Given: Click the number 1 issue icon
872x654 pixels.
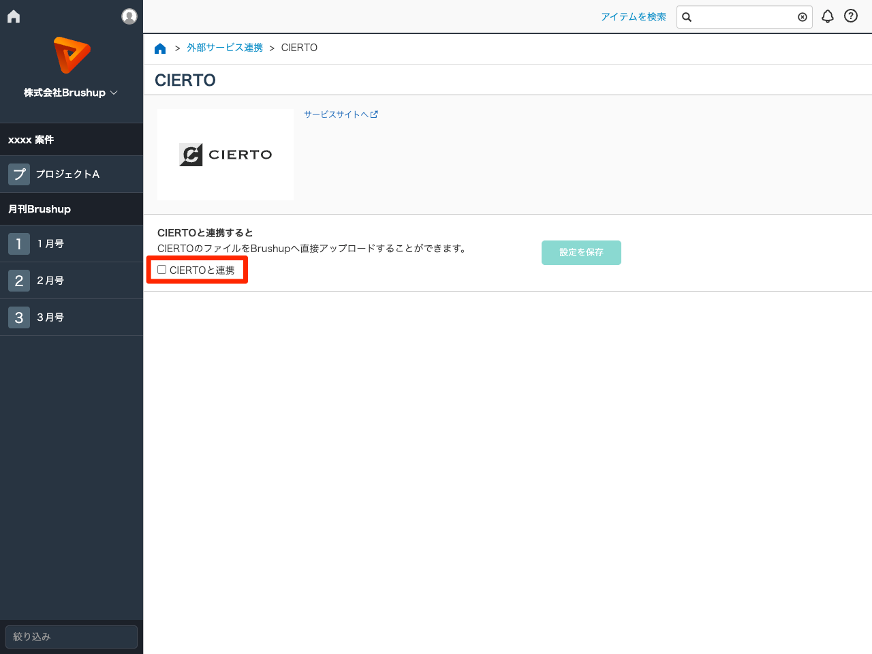Looking at the screenshot, I should 19,244.
